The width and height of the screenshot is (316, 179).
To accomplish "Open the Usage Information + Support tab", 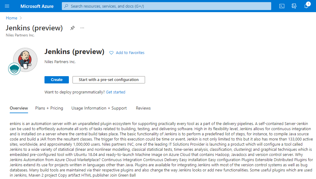I will click(99, 108).
